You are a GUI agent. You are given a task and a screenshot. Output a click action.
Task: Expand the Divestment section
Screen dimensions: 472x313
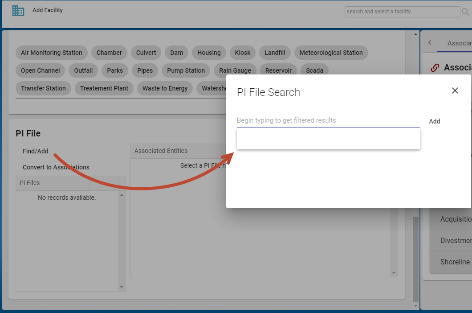pos(454,241)
